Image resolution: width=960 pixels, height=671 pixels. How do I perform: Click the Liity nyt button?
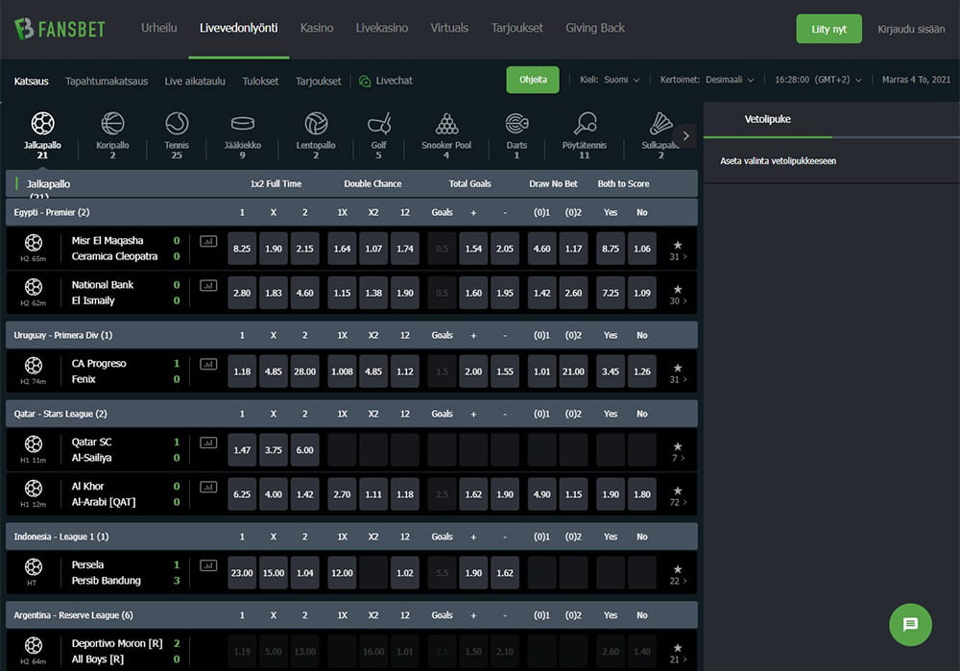tap(828, 29)
